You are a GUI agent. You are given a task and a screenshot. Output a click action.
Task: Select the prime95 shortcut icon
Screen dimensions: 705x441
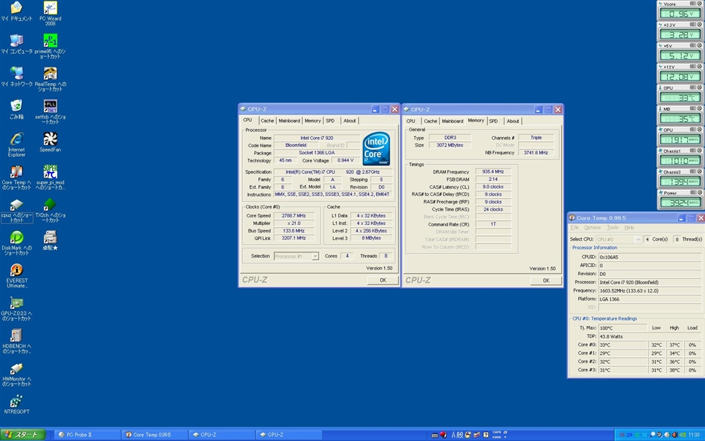(x=50, y=41)
